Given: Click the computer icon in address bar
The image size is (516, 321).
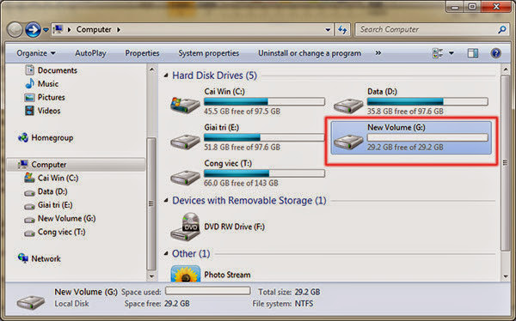Looking at the screenshot, I should click(x=58, y=29).
